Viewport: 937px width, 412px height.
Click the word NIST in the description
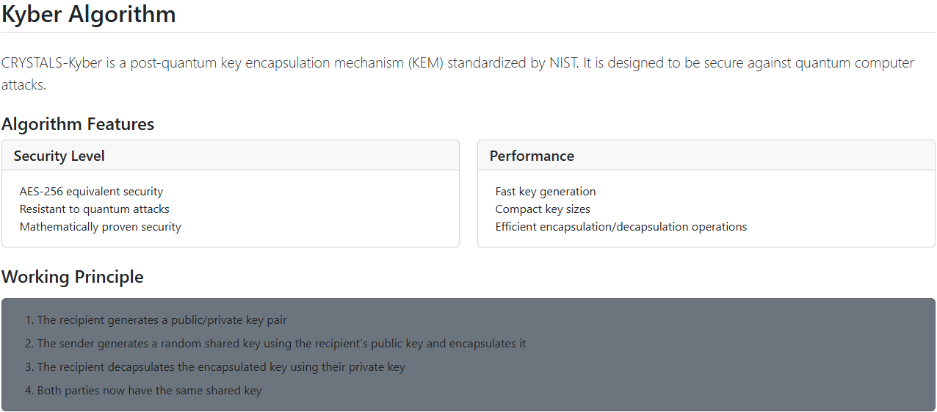[x=563, y=63]
